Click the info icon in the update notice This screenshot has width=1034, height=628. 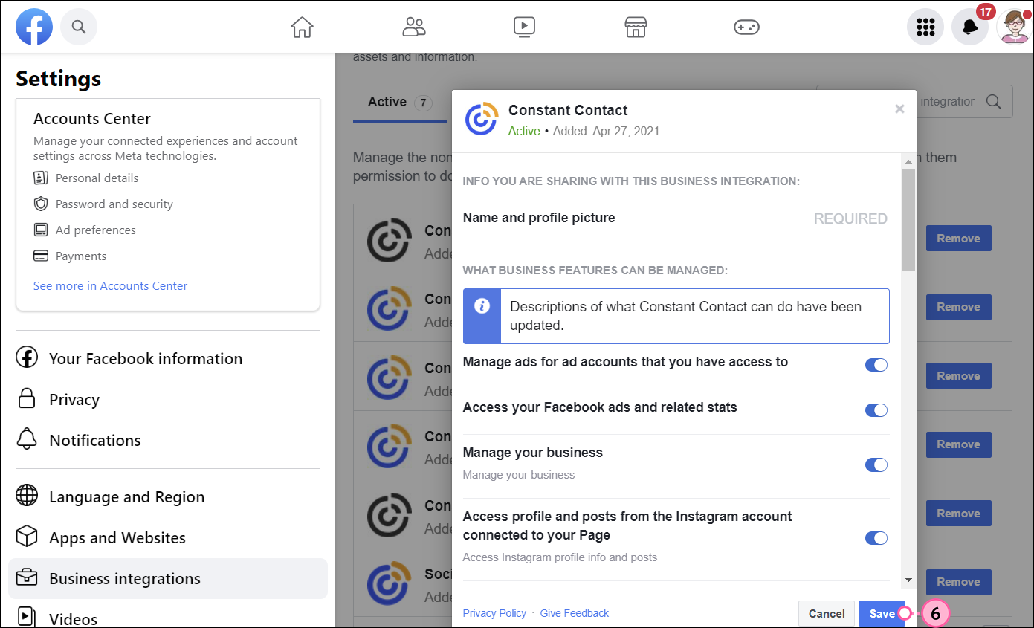(x=482, y=305)
